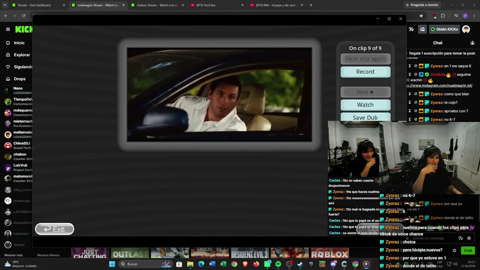
Task: Expand the browser tab search dropdown
Action: pyautogui.click(x=4, y=5)
